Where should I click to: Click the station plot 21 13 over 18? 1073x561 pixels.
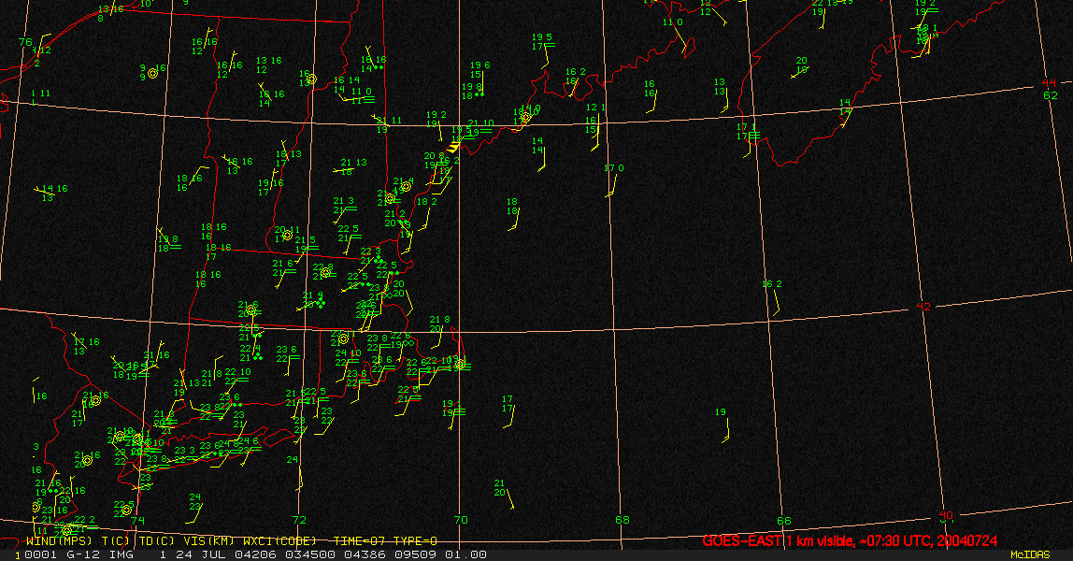pos(354,167)
